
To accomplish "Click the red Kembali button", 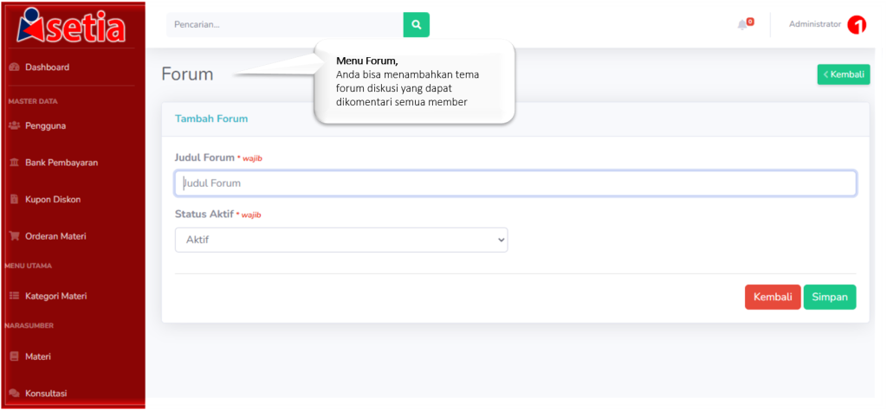I will pyautogui.click(x=773, y=297).
